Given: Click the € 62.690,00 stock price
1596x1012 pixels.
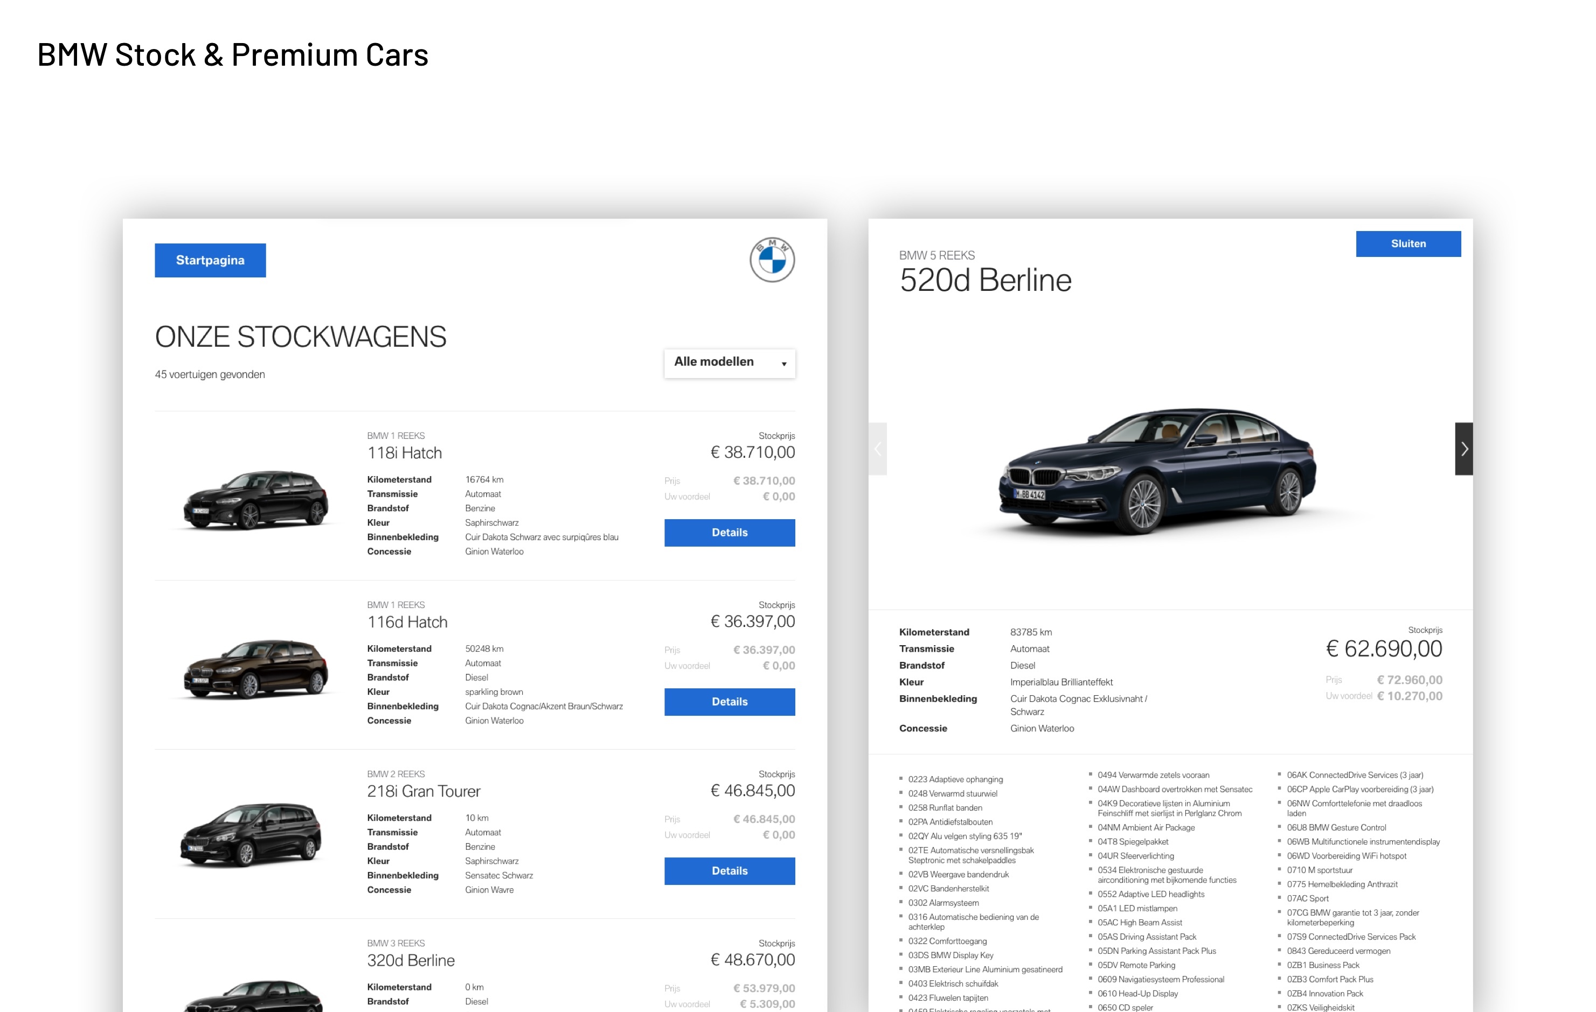Looking at the screenshot, I should click(x=1384, y=648).
